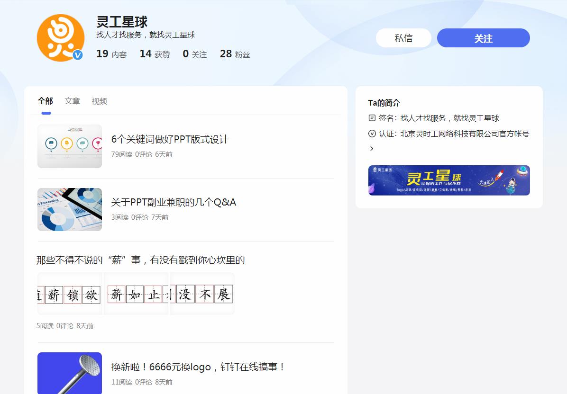This screenshot has height=394, width=567.
Task: Click the nail thumbnail of logo article
Action: pyautogui.click(x=70, y=373)
